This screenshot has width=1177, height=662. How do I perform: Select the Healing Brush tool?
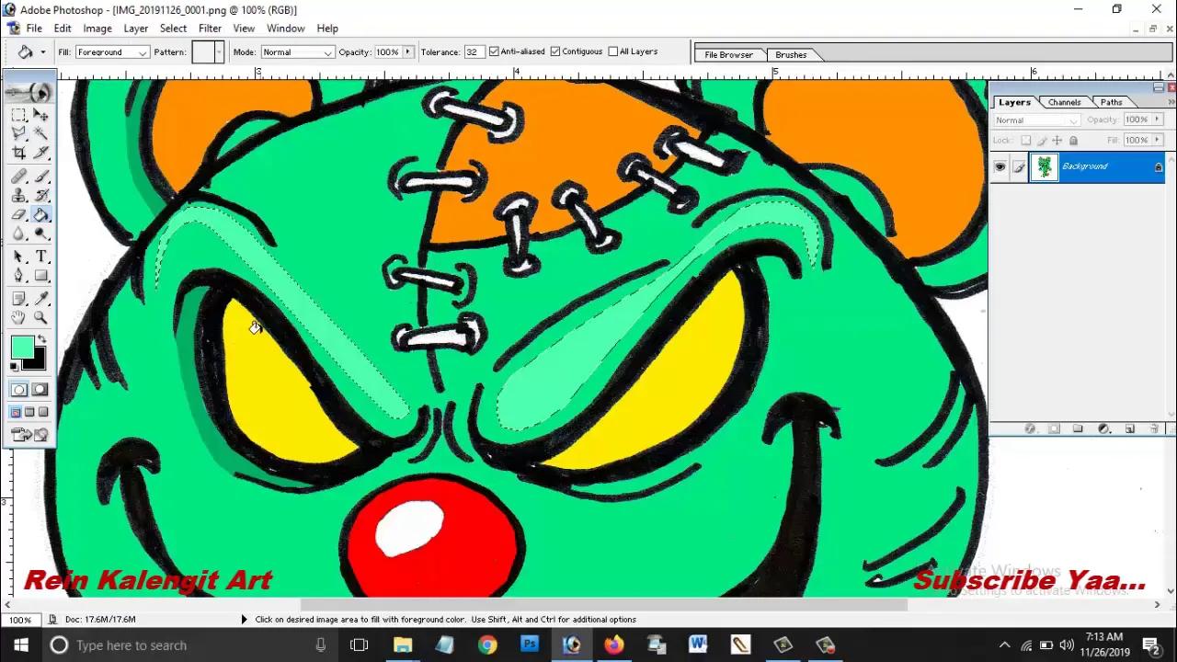(x=18, y=177)
